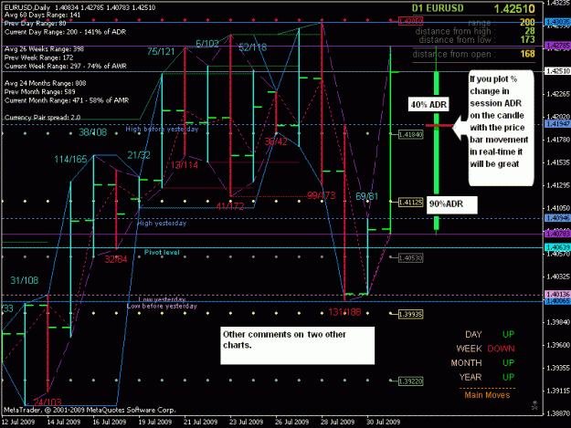Viewport: 571px width, 428px height.
Task: Click the red 41/172 bar label
Action: pyautogui.click(x=230, y=206)
